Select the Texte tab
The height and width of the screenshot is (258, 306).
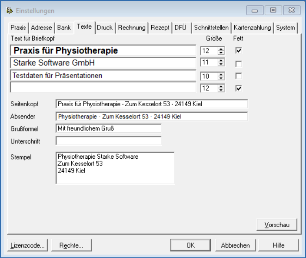click(x=84, y=27)
